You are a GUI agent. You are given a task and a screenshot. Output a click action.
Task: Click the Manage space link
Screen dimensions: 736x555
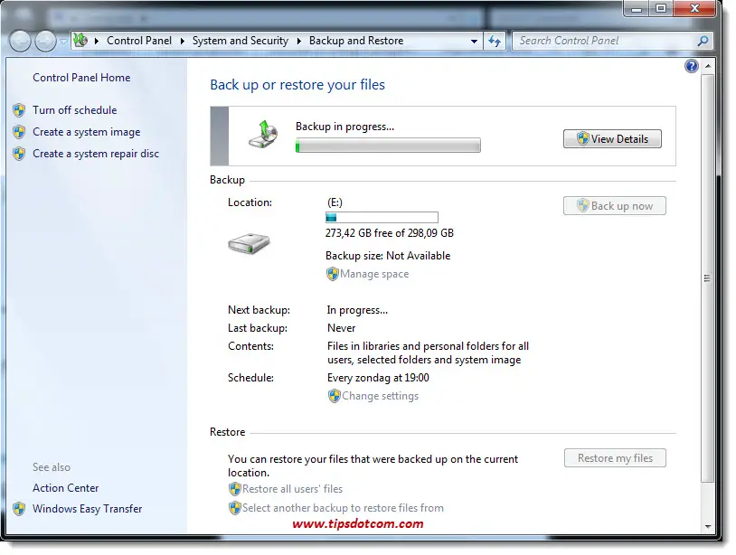(374, 274)
